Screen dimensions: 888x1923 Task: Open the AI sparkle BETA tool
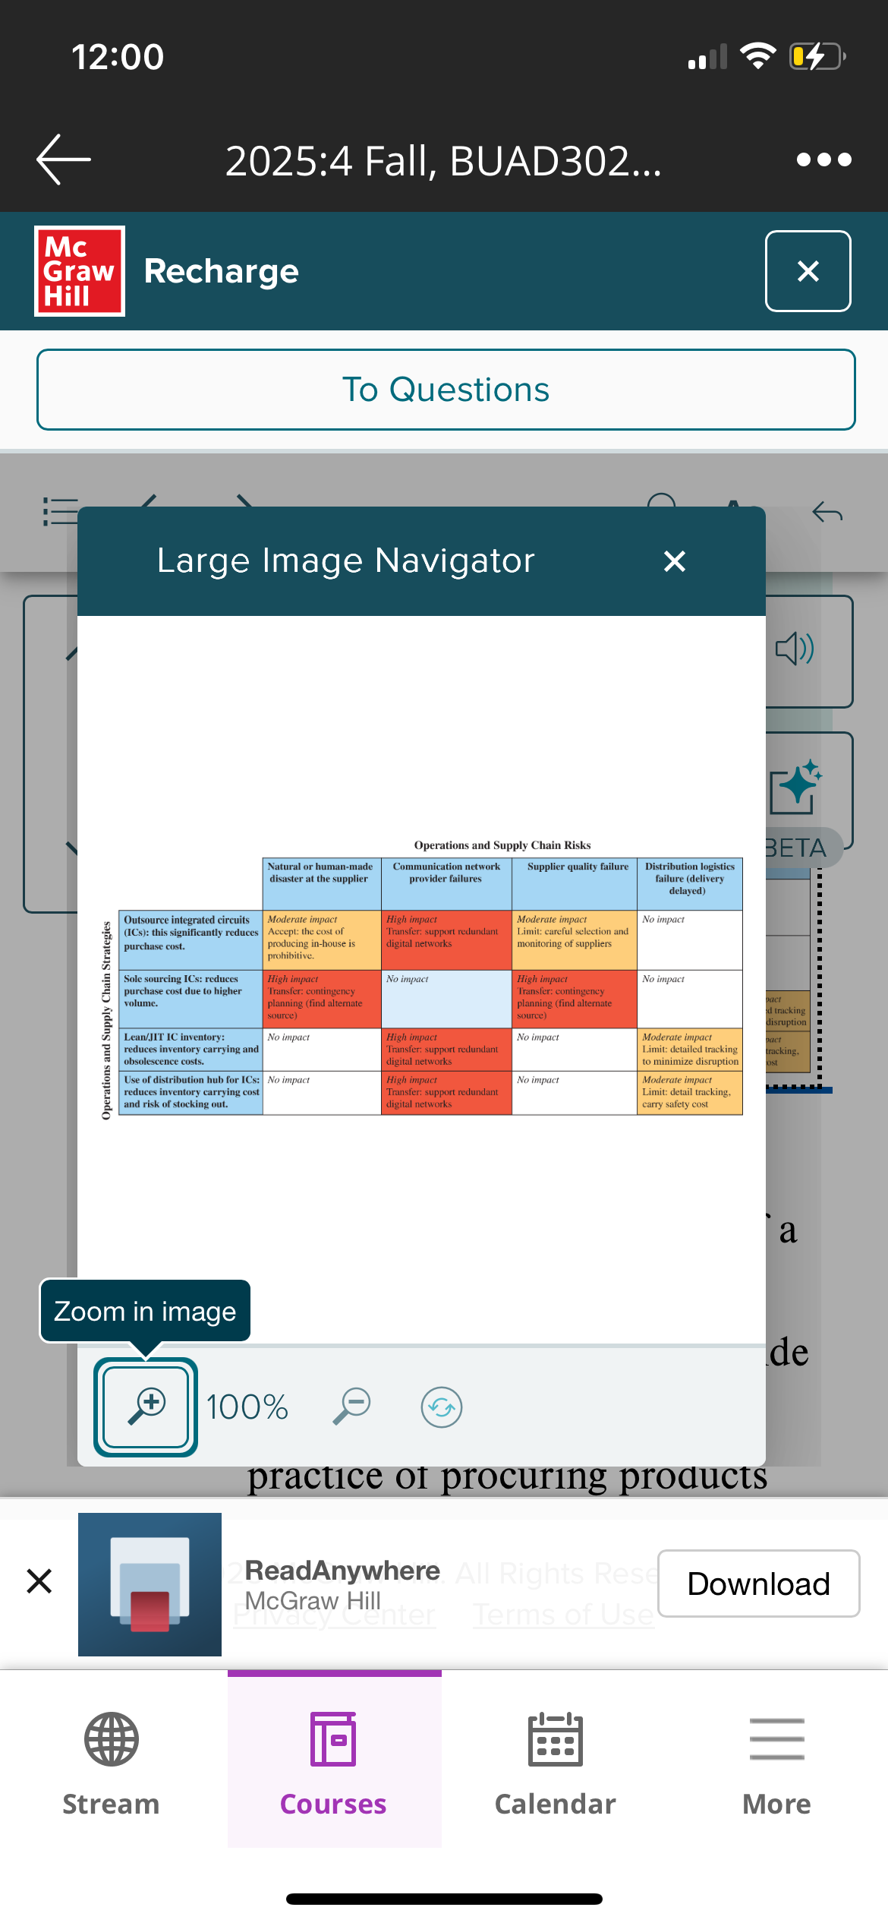pyautogui.click(x=797, y=788)
